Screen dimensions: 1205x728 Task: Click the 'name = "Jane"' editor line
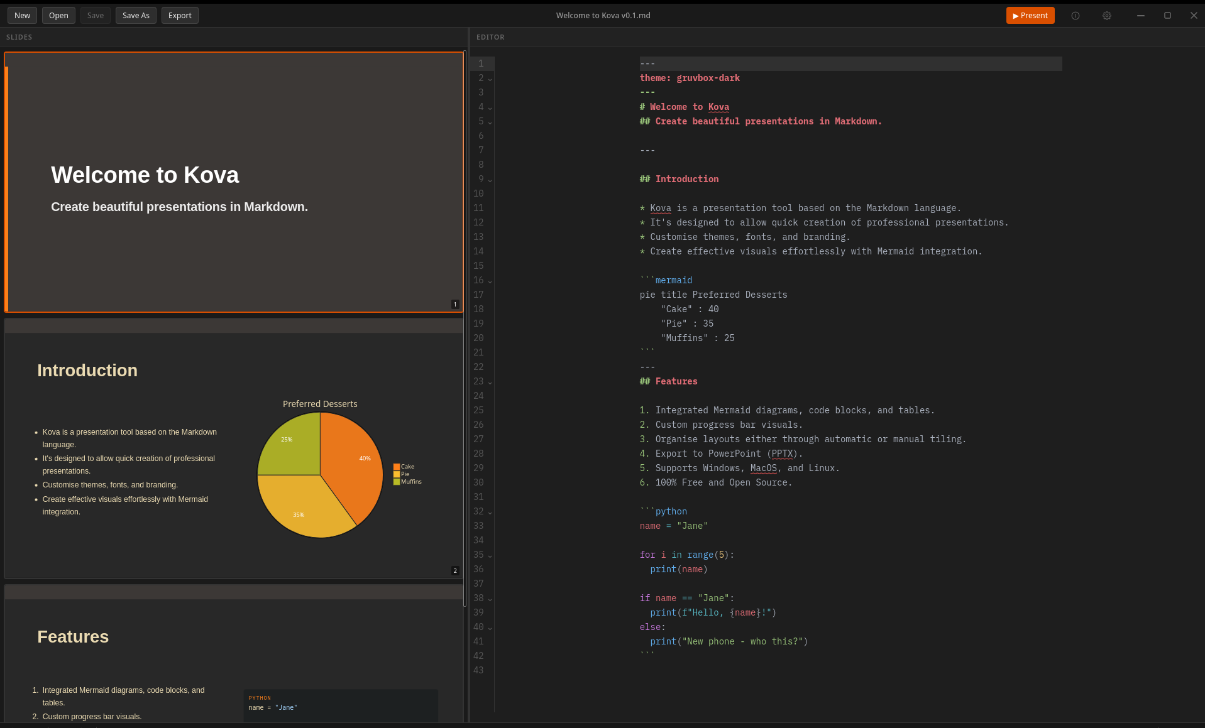[x=674, y=526]
